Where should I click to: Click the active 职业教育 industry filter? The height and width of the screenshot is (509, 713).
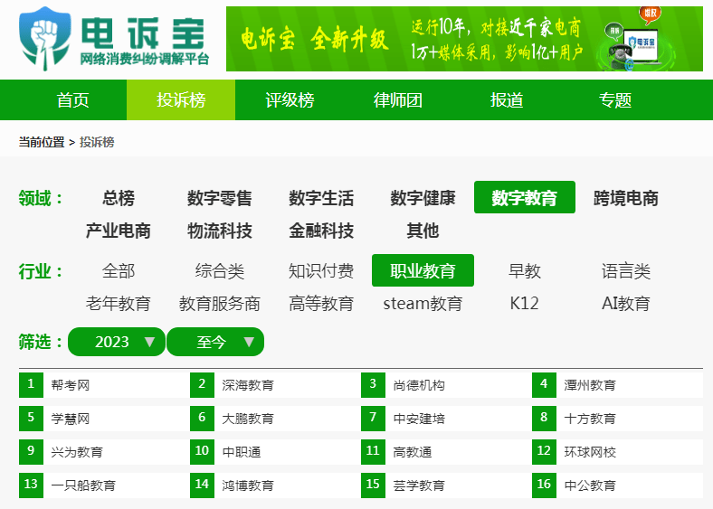[423, 270]
